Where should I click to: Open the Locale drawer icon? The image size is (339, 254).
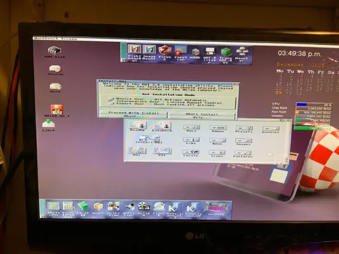[191, 153]
